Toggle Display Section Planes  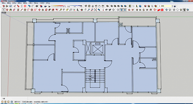pos(121,10)
